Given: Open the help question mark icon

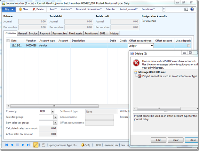Looking at the screenshot, I should pyautogui.click(x=192, y=9).
